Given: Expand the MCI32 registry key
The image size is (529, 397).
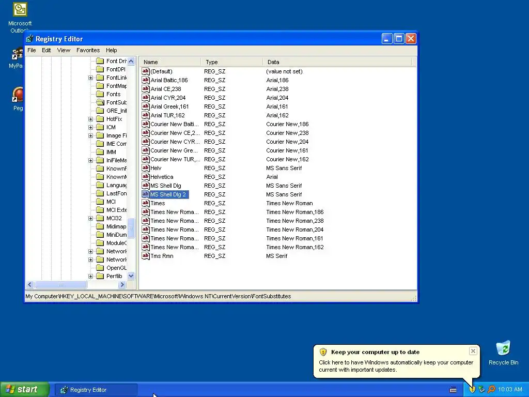Looking at the screenshot, I should (x=90, y=219).
